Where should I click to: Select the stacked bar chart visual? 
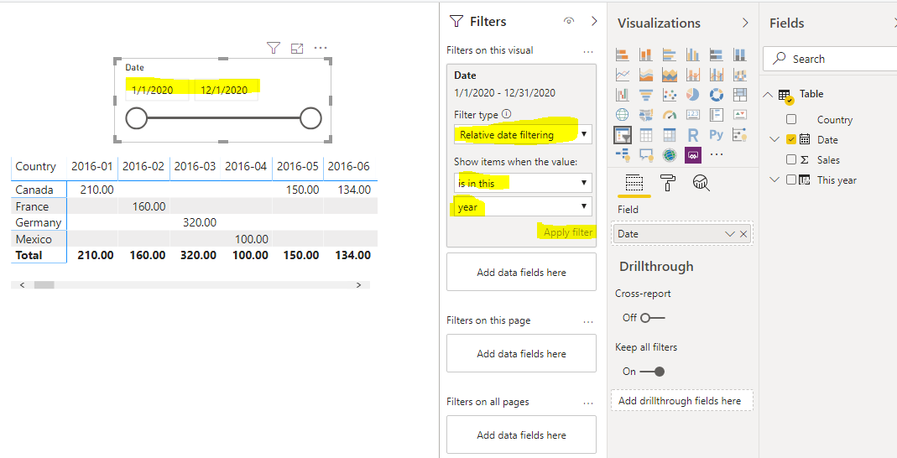click(623, 55)
